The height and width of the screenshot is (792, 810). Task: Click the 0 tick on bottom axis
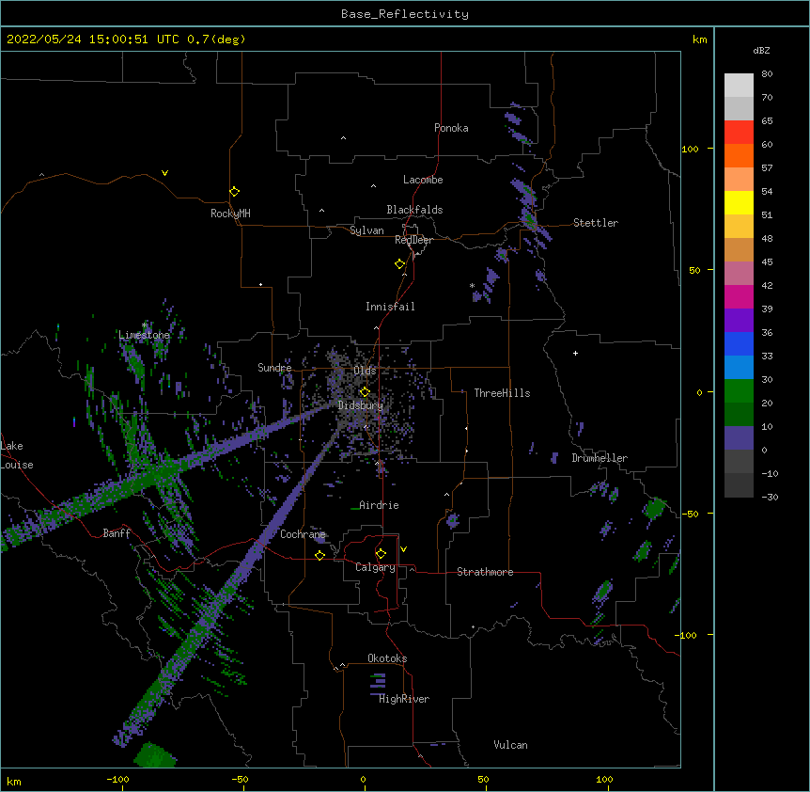pos(363,779)
